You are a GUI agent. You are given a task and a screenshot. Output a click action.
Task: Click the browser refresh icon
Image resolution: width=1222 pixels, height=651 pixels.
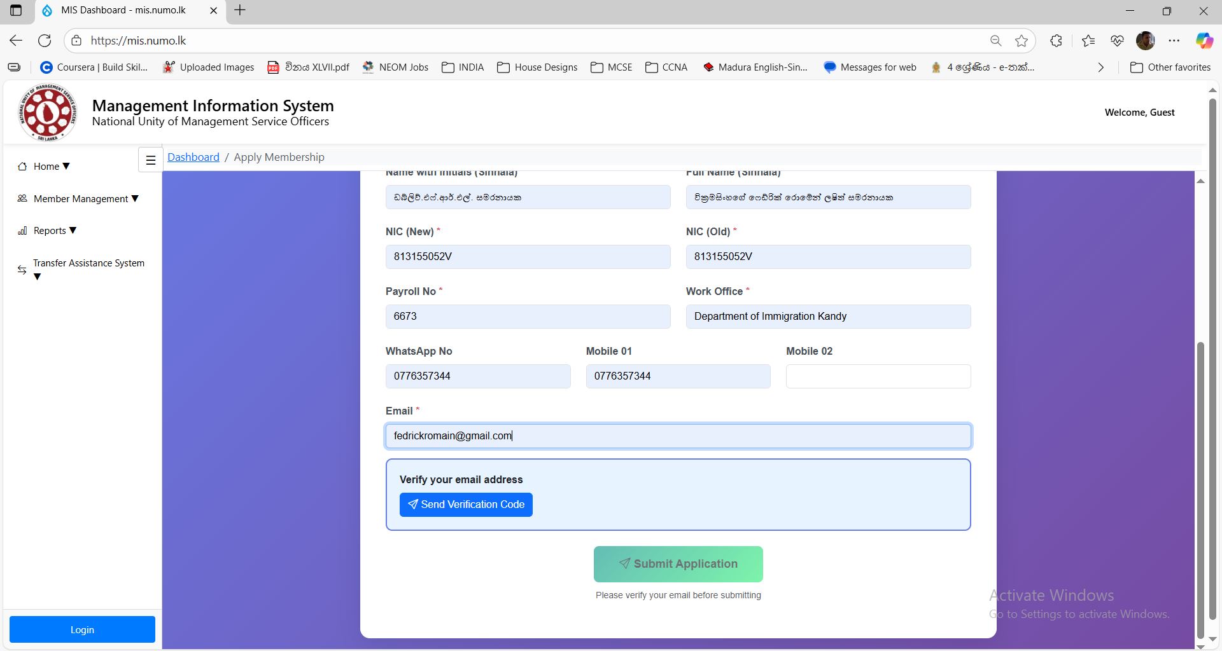tap(45, 41)
